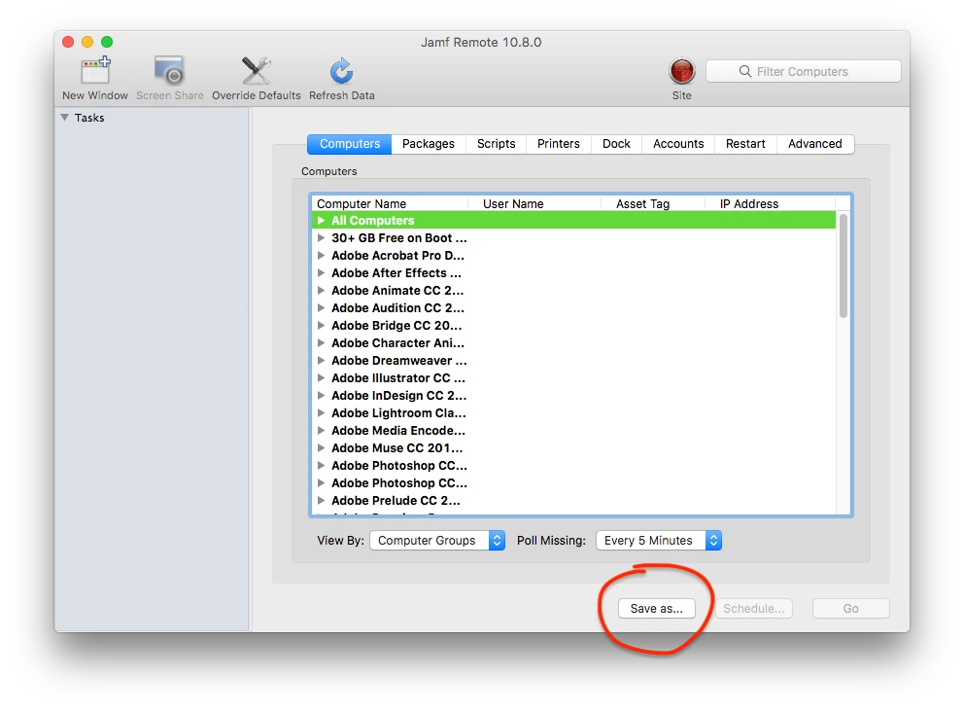Open the Printers tab

coord(558,144)
